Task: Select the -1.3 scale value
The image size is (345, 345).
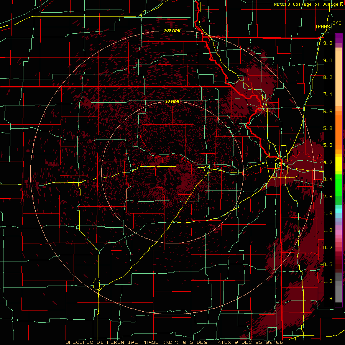Action: click(x=326, y=281)
